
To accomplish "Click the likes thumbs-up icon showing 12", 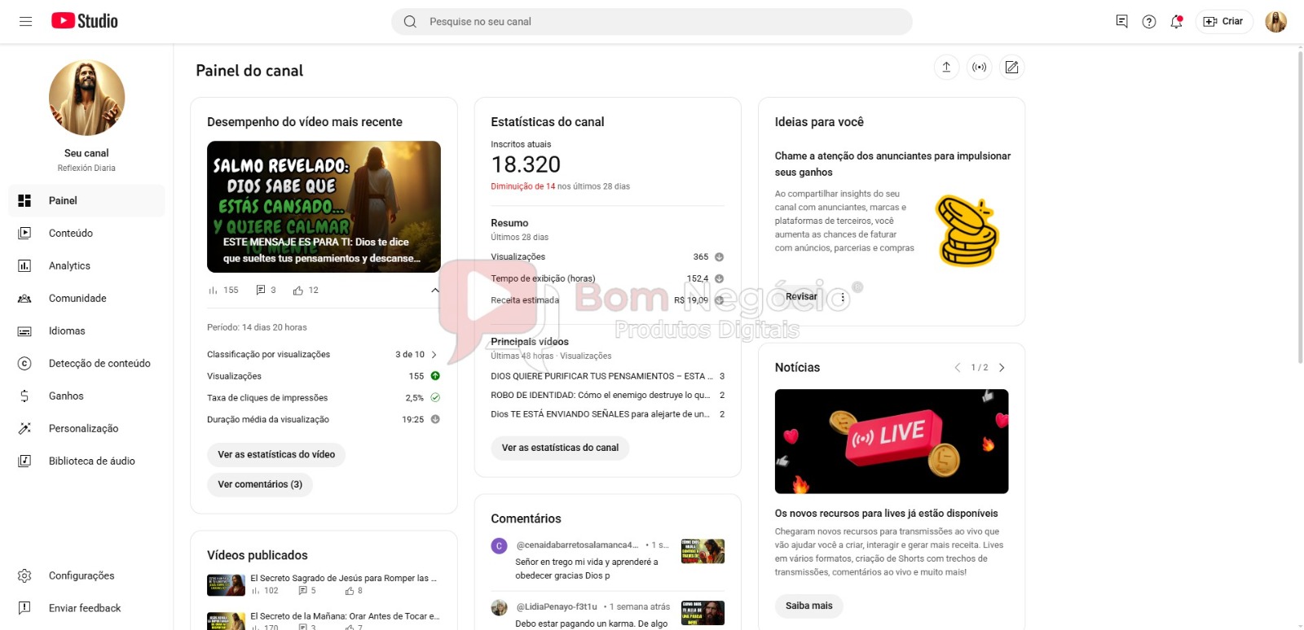I will point(298,291).
